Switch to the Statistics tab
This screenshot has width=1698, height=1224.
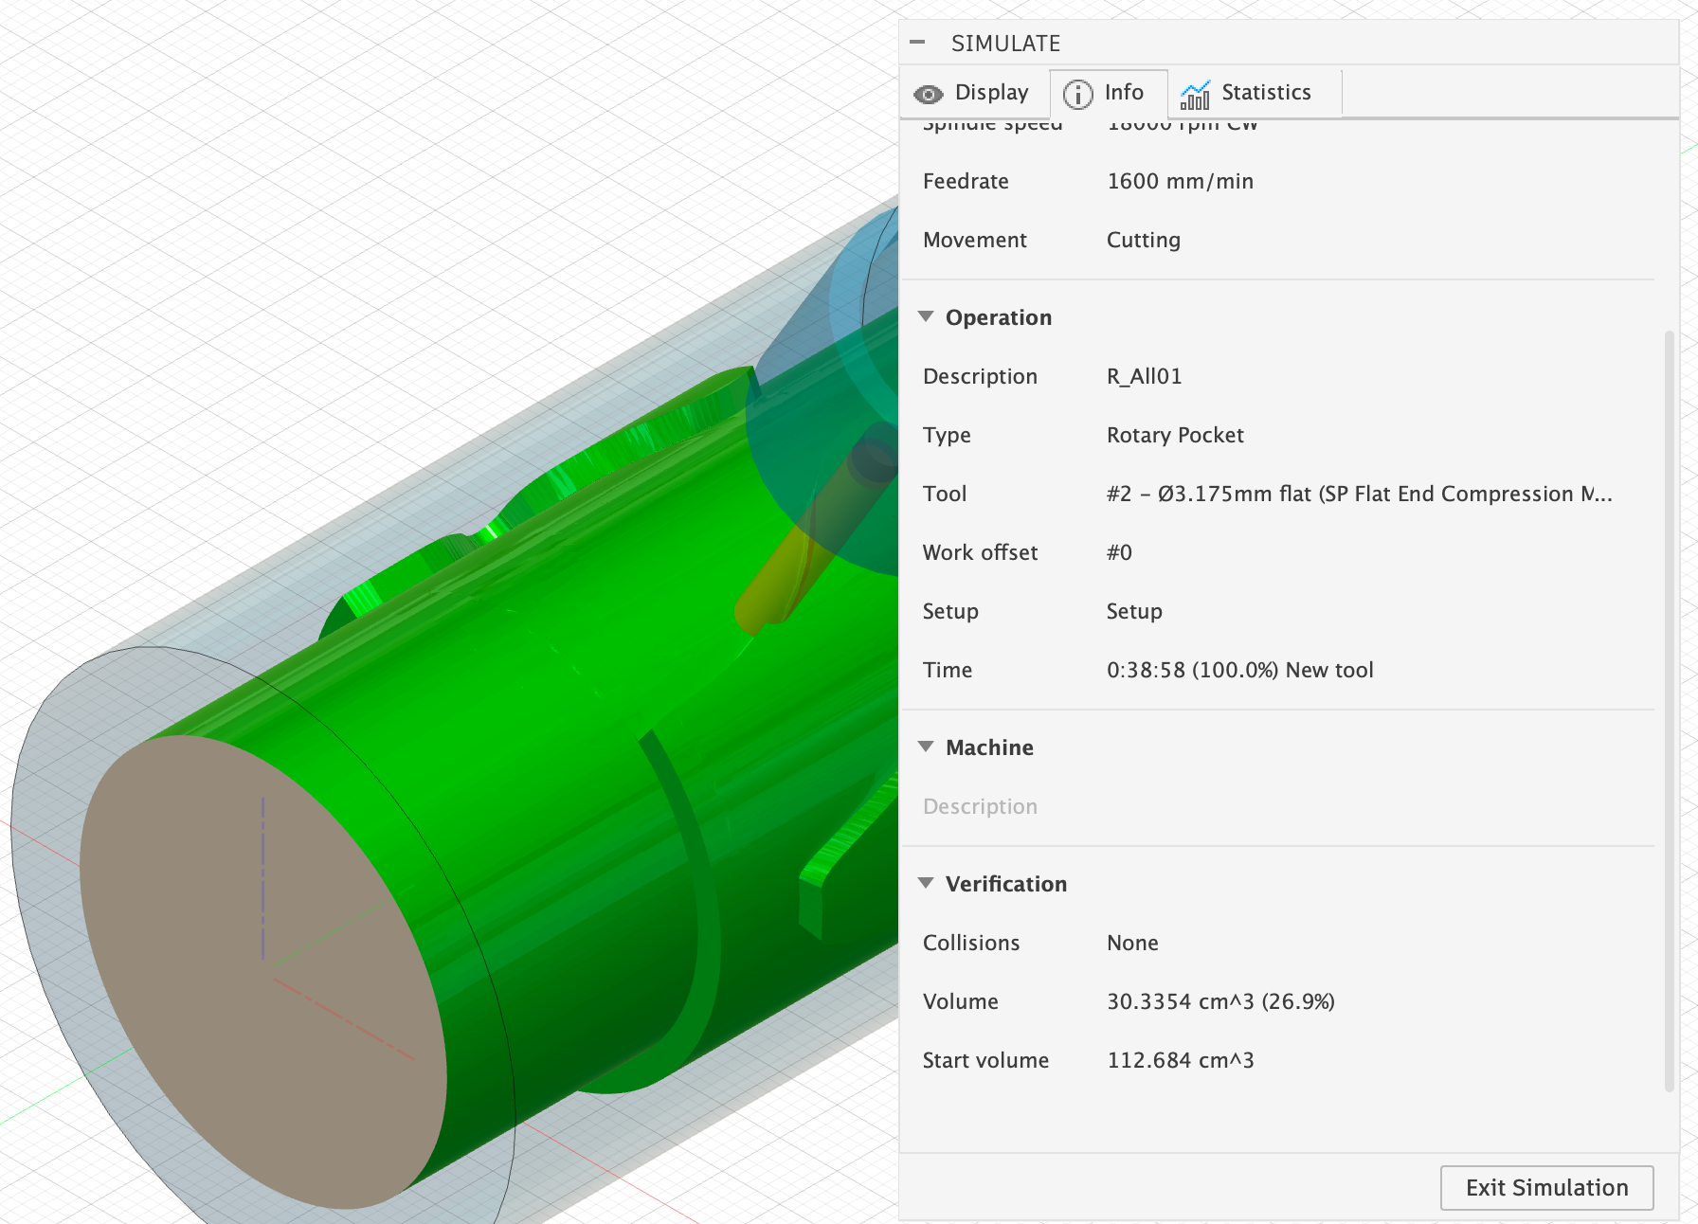[x=1255, y=93]
